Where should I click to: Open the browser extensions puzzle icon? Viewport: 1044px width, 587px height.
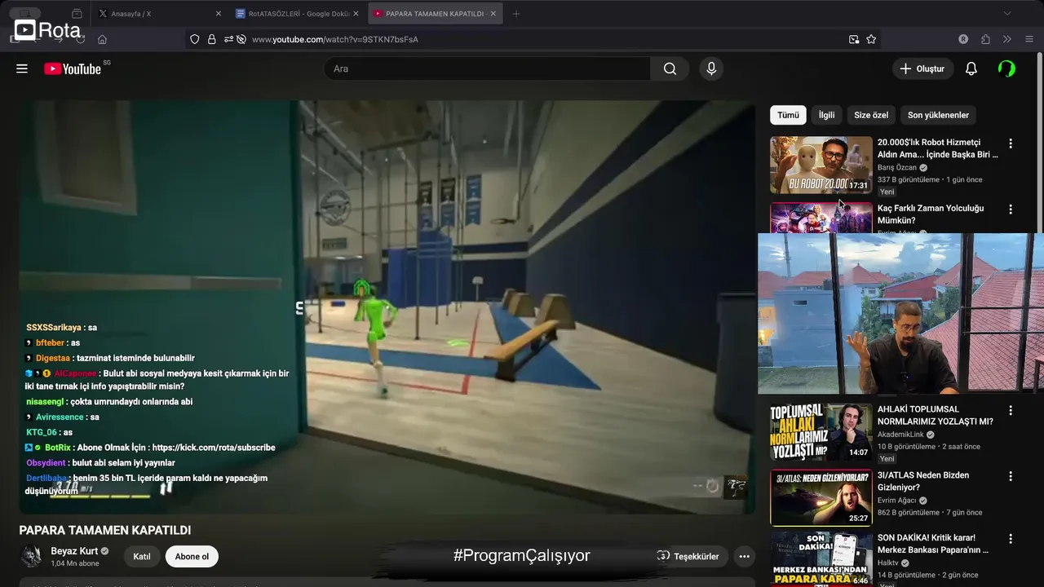click(x=985, y=39)
